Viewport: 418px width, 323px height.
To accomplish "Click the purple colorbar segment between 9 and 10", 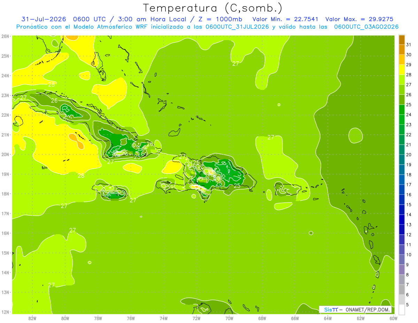I will [x=402, y=260].
